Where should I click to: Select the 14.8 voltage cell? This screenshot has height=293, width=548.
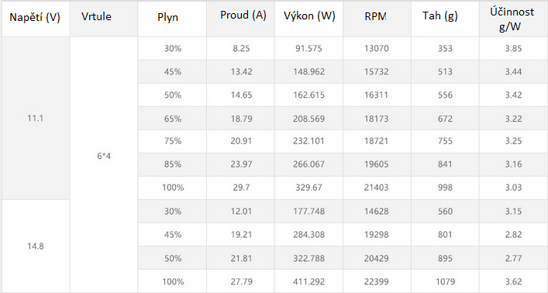pos(36,246)
